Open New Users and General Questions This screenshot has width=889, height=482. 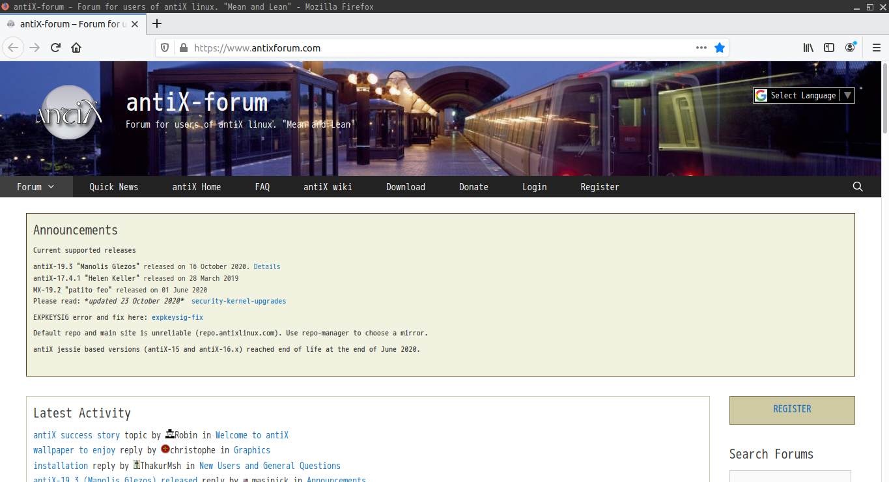point(270,466)
